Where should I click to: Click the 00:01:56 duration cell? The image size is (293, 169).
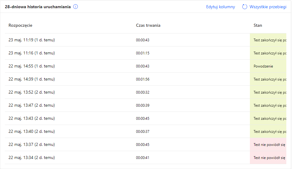pyautogui.click(x=143, y=79)
